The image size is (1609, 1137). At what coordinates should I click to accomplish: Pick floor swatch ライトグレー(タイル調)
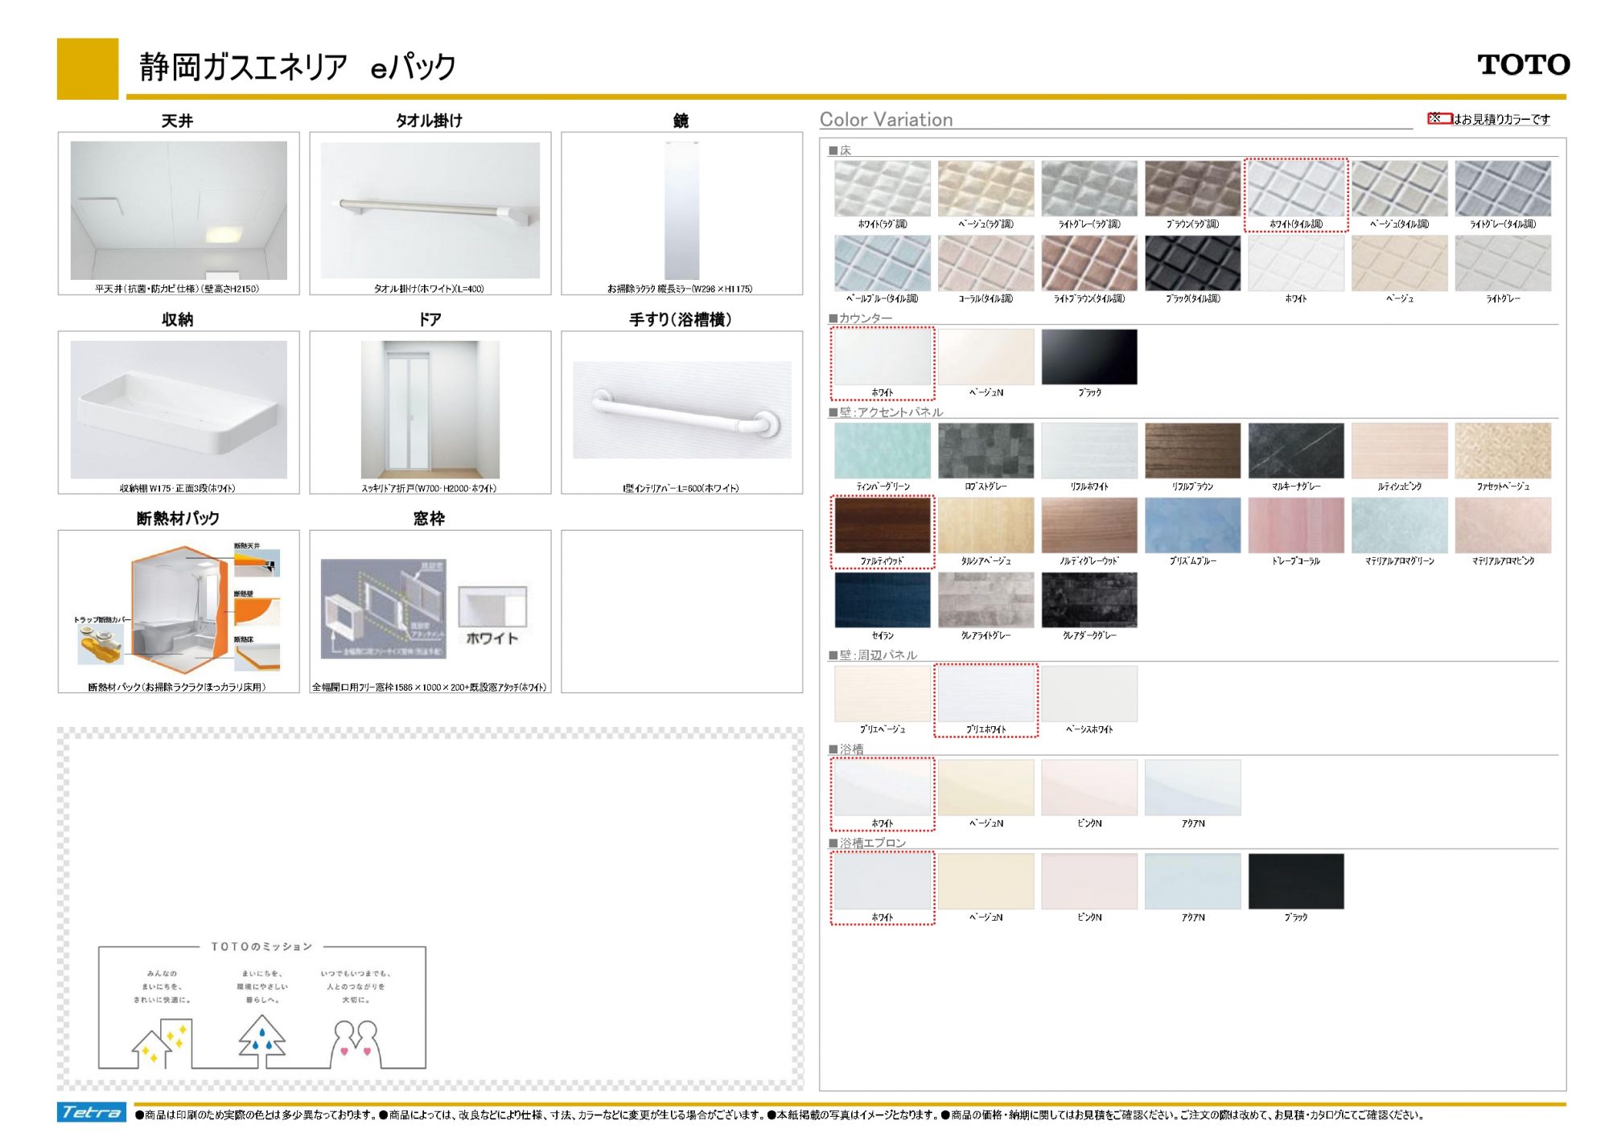tap(1503, 189)
